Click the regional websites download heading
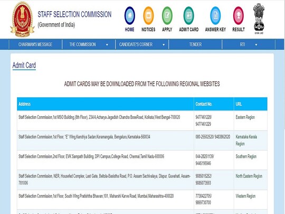Viewport: 285px width, 214px height. (142, 84)
